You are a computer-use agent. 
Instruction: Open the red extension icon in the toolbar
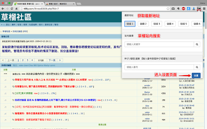click(200, 8)
